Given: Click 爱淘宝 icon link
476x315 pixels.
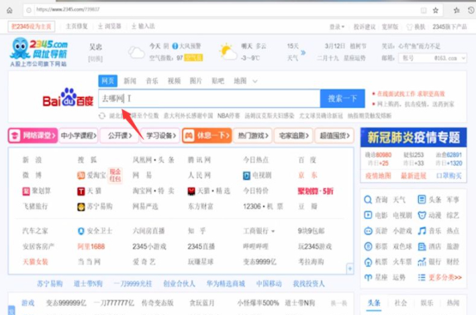Looking at the screenshot, I should [x=81, y=175].
